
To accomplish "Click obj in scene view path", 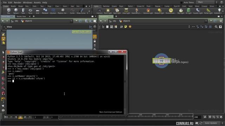I will click(x=16, y=21).
